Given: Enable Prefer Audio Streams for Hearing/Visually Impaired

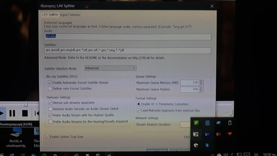Looking at the screenshot, I should tap(50, 122).
